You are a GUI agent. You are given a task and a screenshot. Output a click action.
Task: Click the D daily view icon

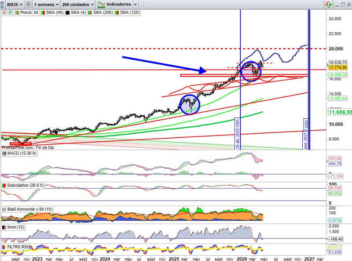pos(29,4)
